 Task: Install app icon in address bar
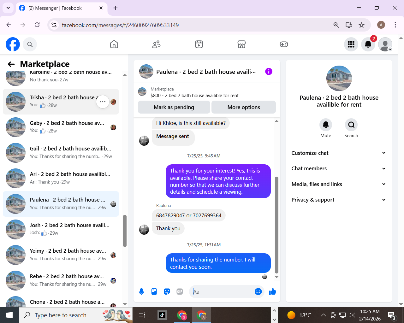pos(349,25)
